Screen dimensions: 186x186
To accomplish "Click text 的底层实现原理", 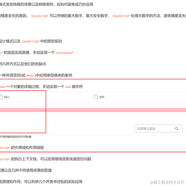I will (17, 53).
